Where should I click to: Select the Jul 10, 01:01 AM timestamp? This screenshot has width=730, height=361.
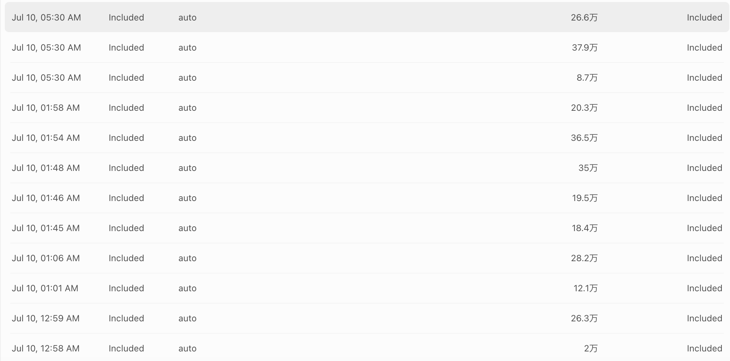45,288
